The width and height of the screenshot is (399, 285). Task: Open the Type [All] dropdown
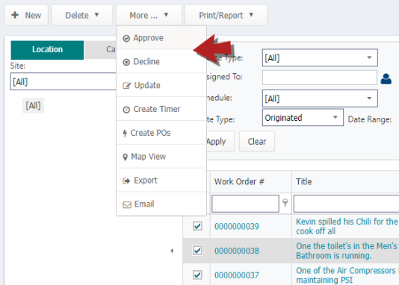click(320, 58)
